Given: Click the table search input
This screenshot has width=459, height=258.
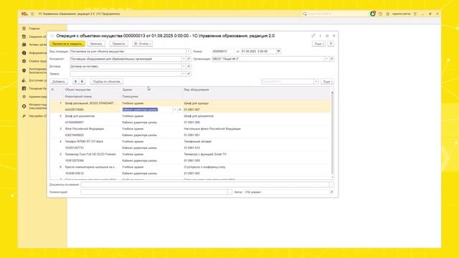Looking at the screenshot, I should click(x=288, y=81).
